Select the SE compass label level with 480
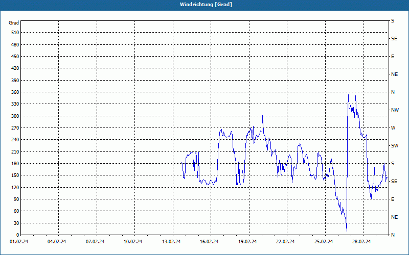The image size is (409, 255). coord(394,39)
